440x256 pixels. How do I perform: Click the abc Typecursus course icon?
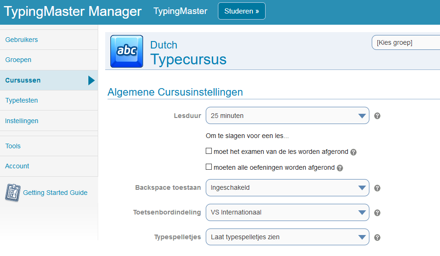pyautogui.click(x=127, y=51)
